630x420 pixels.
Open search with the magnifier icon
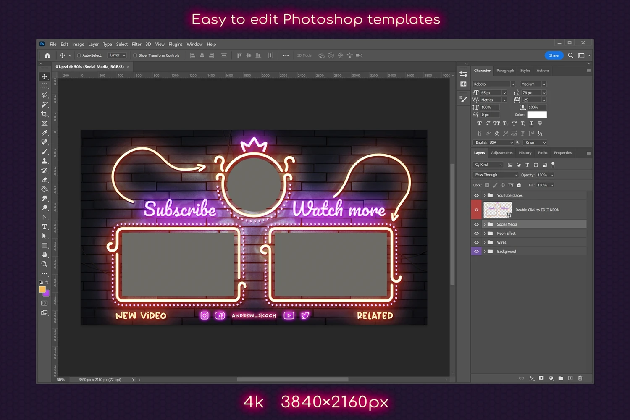point(570,55)
